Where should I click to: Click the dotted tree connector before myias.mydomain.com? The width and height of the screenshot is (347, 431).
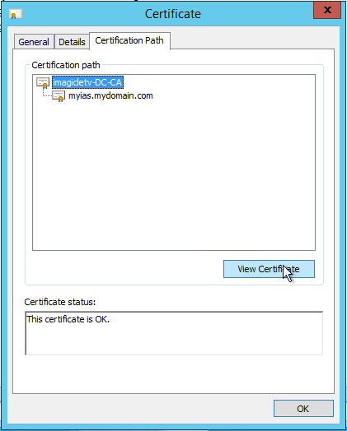(x=47, y=93)
